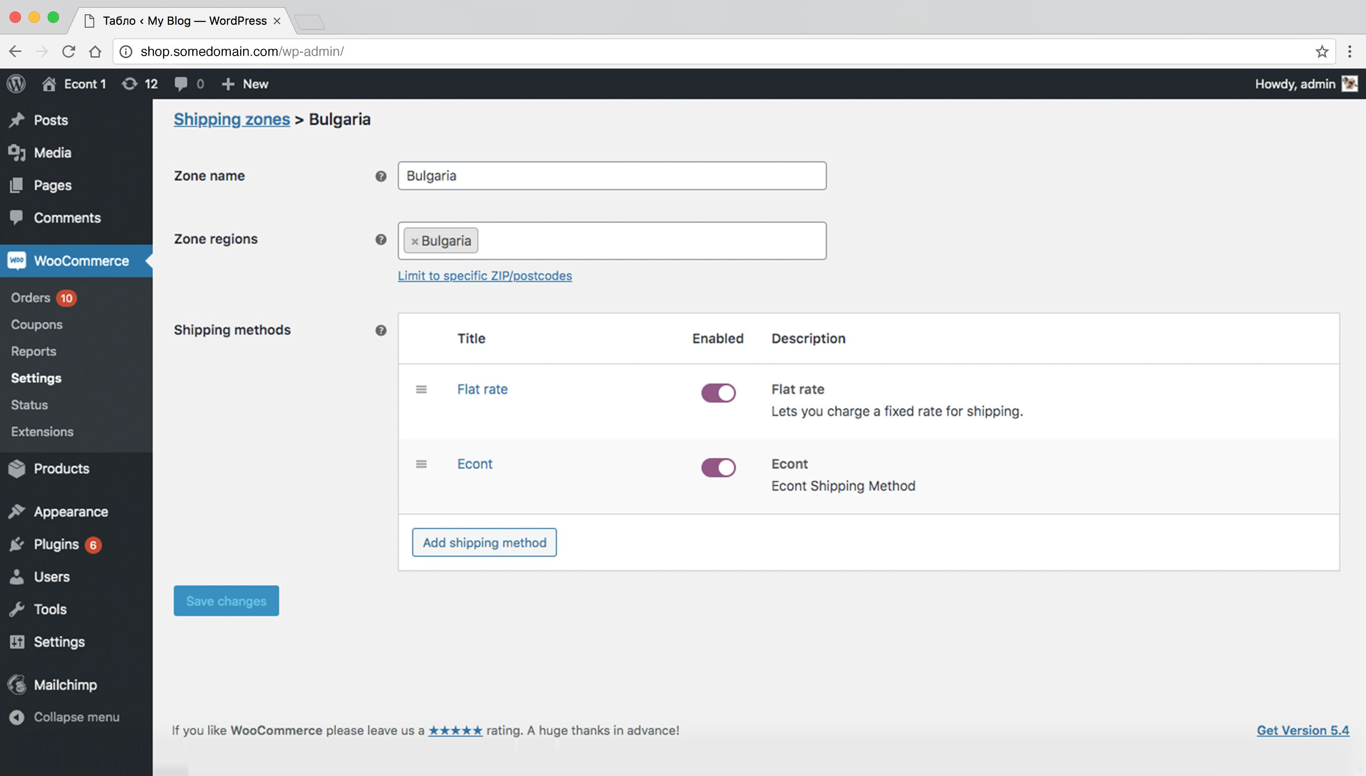The width and height of the screenshot is (1366, 776).
Task: Grab the drag handle for Flat rate row
Action: (421, 390)
